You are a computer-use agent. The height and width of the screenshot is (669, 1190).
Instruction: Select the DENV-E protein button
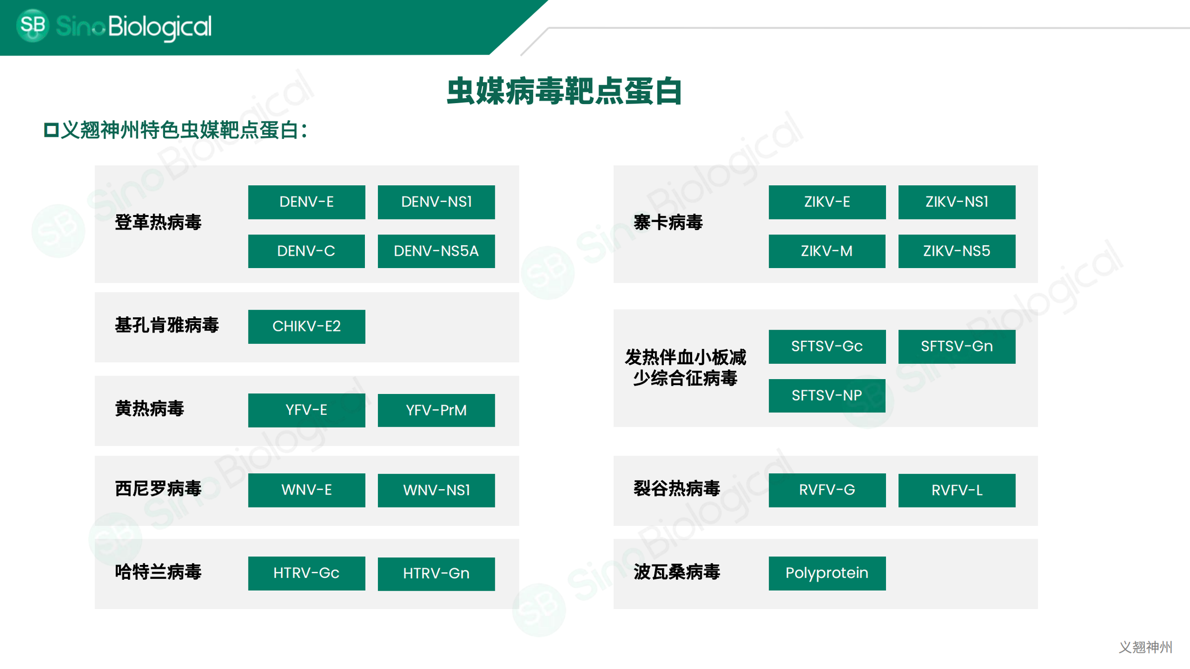pyautogui.click(x=306, y=202)
